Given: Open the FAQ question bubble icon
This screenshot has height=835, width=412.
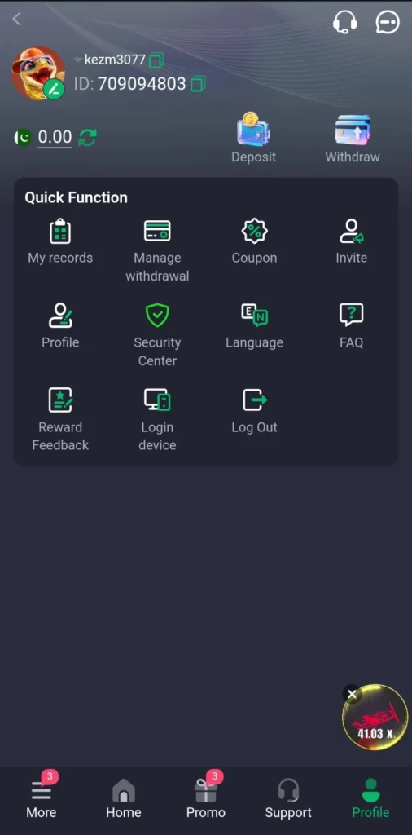Looking at the screenshot, I should [x=352, y=316].
